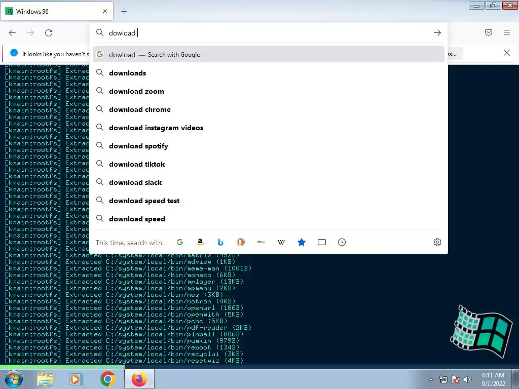Search this time with Amazon icon
This screenshot has height=389, width=519.
200,242
